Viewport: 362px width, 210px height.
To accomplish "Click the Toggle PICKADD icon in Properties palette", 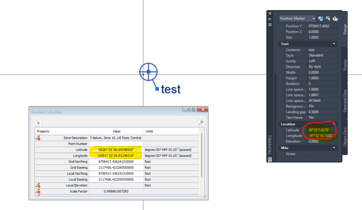I will [321, 19].
